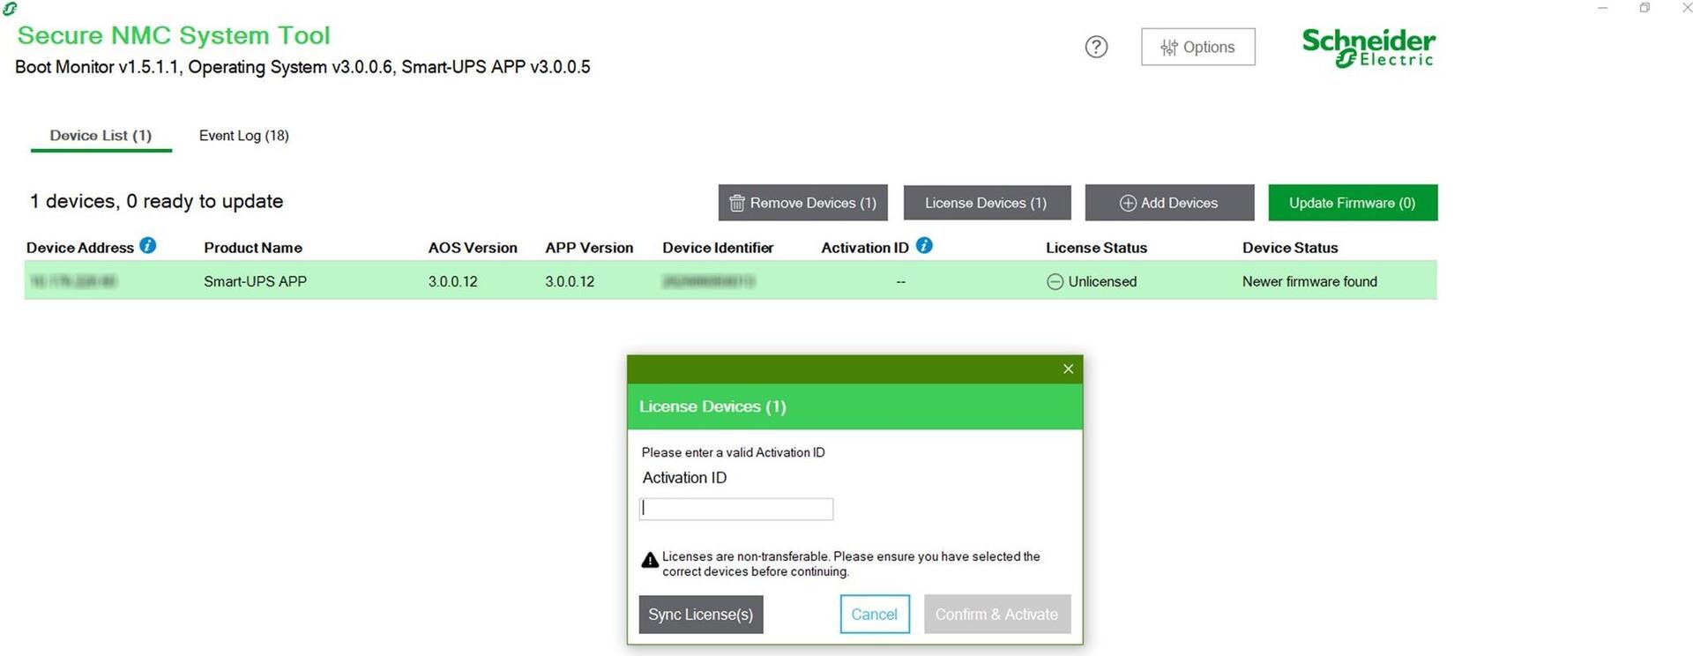This screenshot has height=656, width=1693.
Task: Click the Device Address info icon
Action: (148, 246)
